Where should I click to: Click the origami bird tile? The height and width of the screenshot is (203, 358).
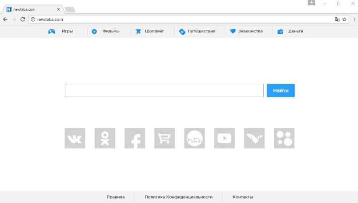point(254,138)
